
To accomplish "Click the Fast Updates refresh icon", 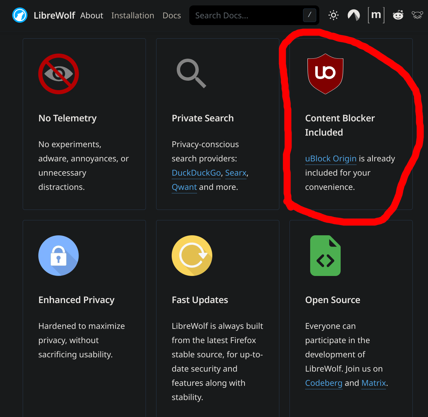I will tap(192, 256).
